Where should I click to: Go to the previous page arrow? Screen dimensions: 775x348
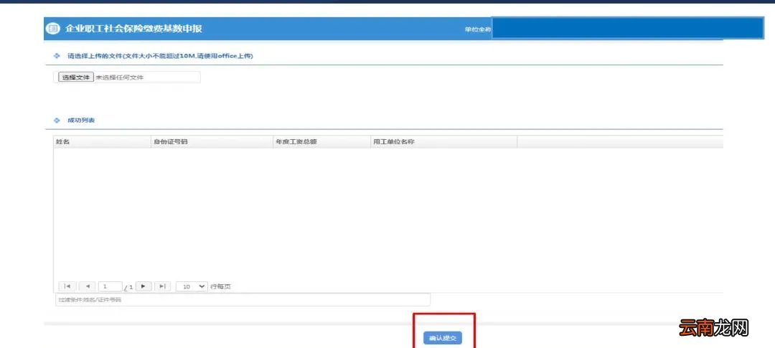pos(88,286)
